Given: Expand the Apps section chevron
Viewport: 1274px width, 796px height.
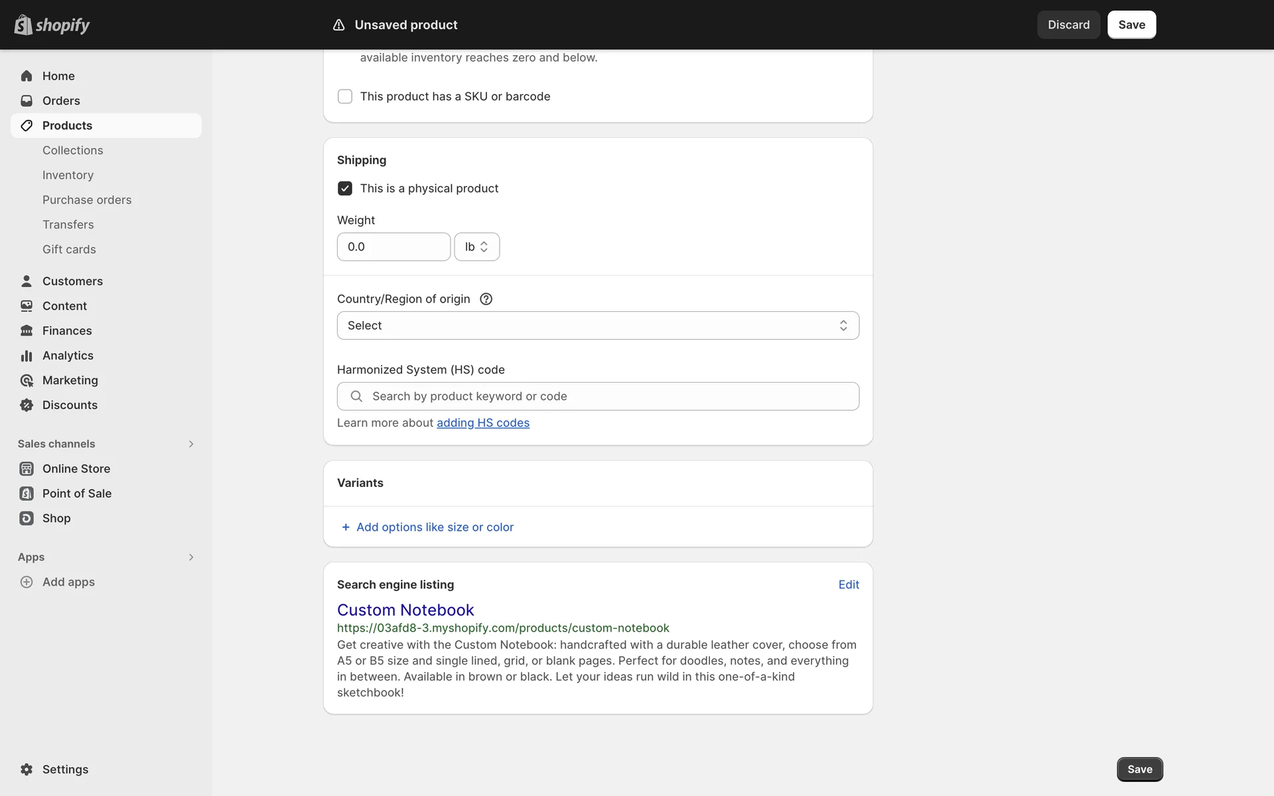Looking at the screenshot, I should click(x=191, y=557).
